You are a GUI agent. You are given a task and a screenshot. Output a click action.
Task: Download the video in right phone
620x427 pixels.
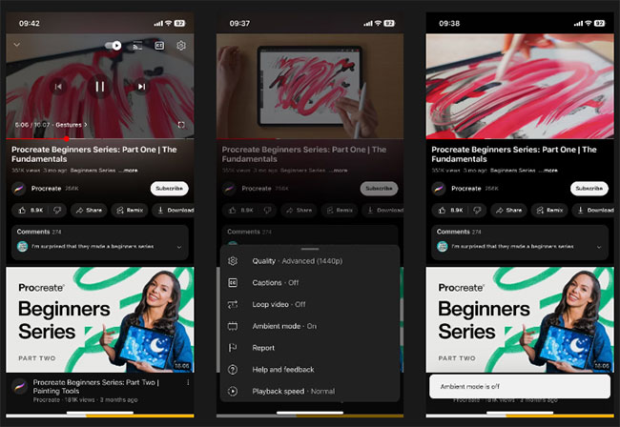[593, 210]
